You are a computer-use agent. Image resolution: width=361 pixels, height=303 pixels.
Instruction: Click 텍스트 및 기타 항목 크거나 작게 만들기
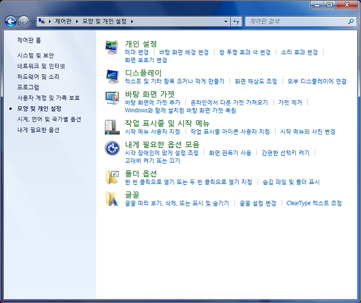[x=174, y=81]
